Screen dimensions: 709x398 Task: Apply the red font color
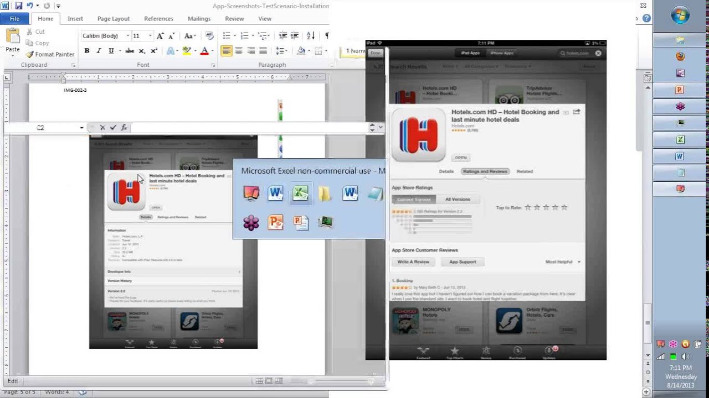click(204, 51)
